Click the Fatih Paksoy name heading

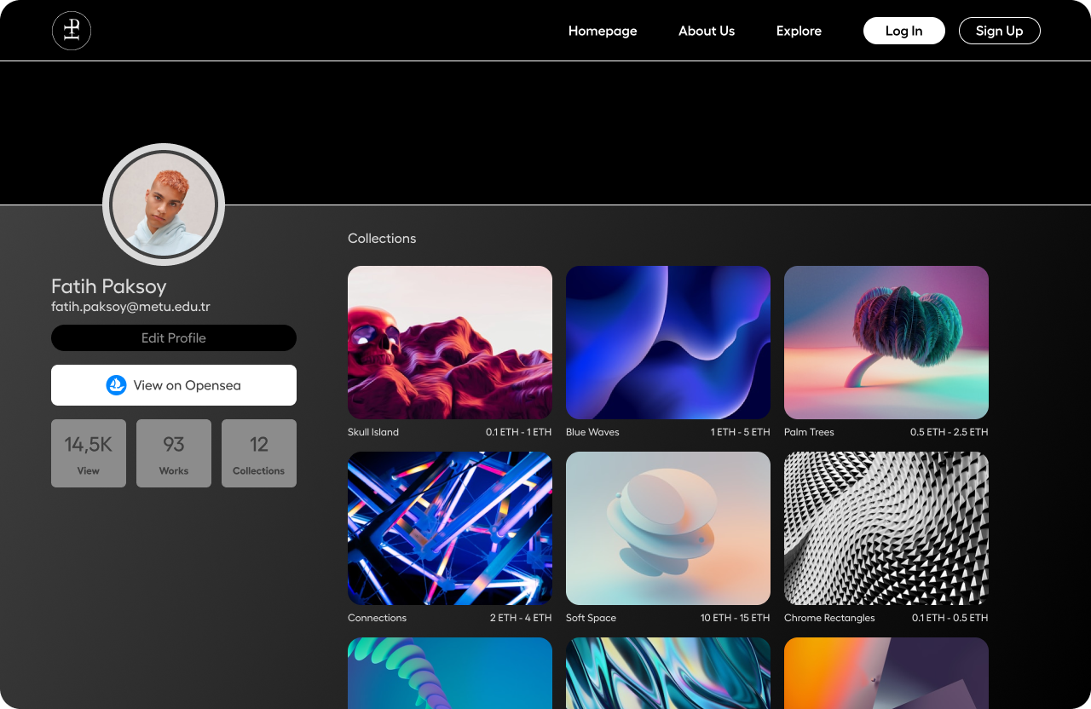coord(109,286)
